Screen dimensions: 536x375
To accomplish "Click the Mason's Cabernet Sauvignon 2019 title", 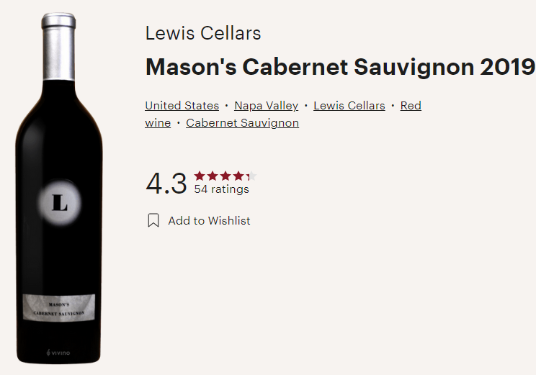I will tap(340, 67).
